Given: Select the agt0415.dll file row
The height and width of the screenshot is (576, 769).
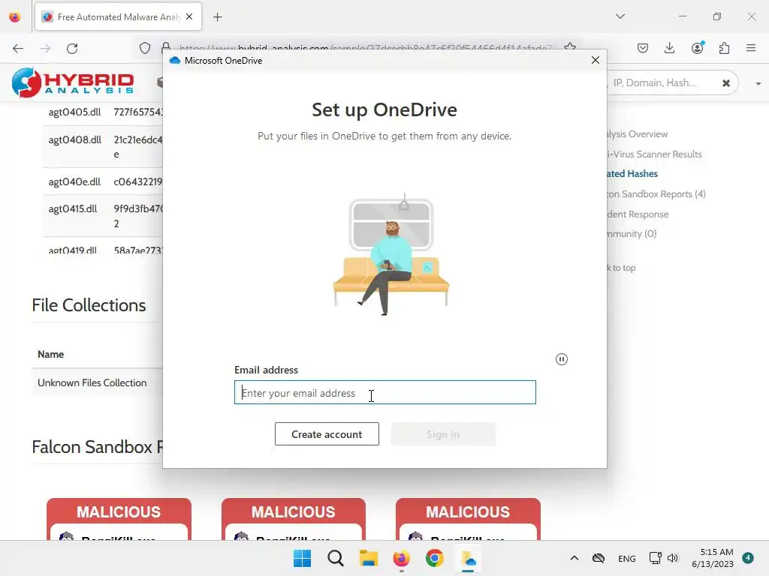Looking at the screenshot, I should (x=102, y=216).
